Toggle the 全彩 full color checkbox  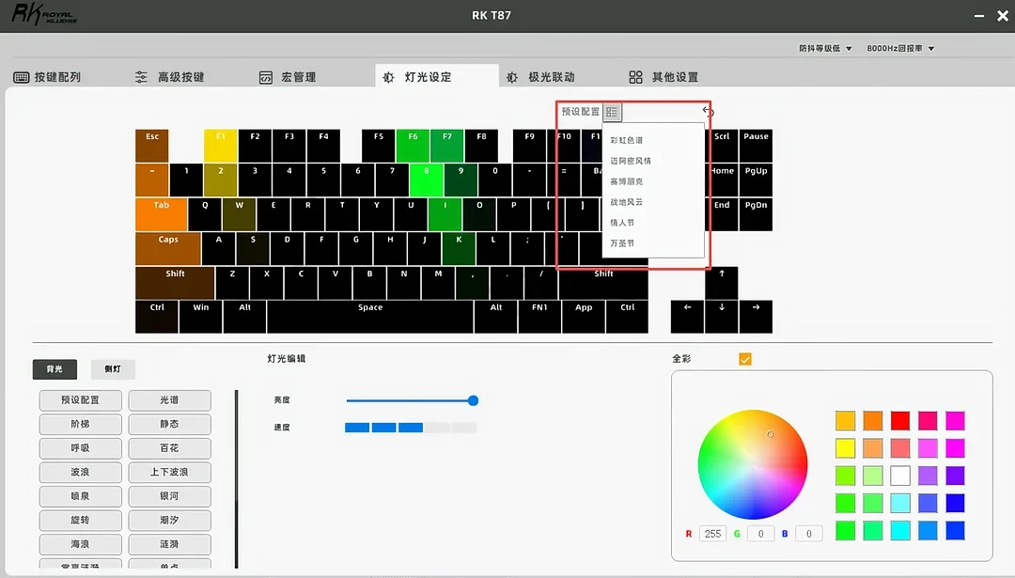[745, 359]
